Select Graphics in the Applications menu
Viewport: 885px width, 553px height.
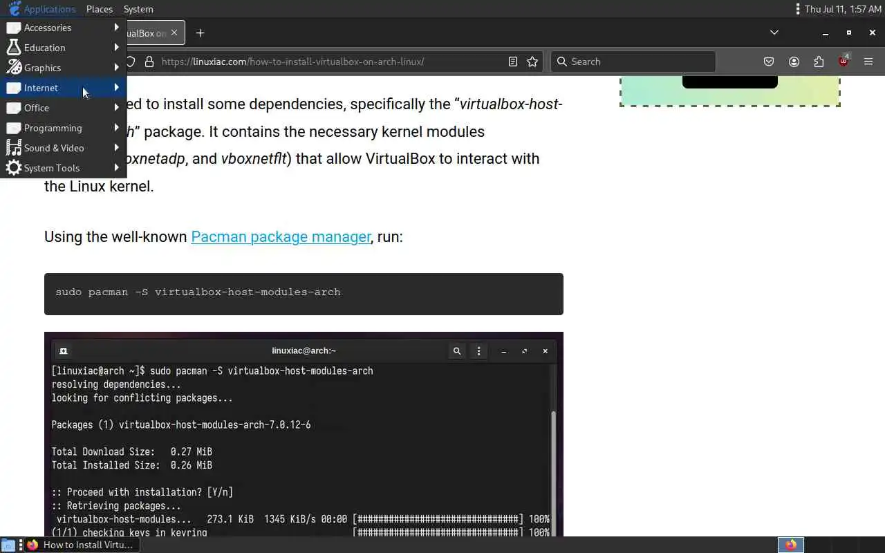pyautogui.click(x=63, y=68)
